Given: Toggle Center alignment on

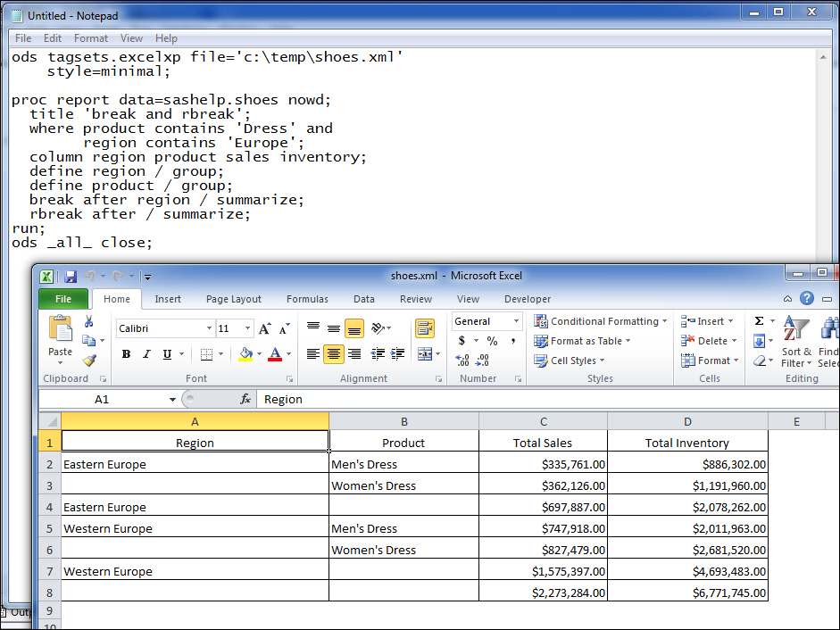Looking at the screenshot, I should pos(333,352).
